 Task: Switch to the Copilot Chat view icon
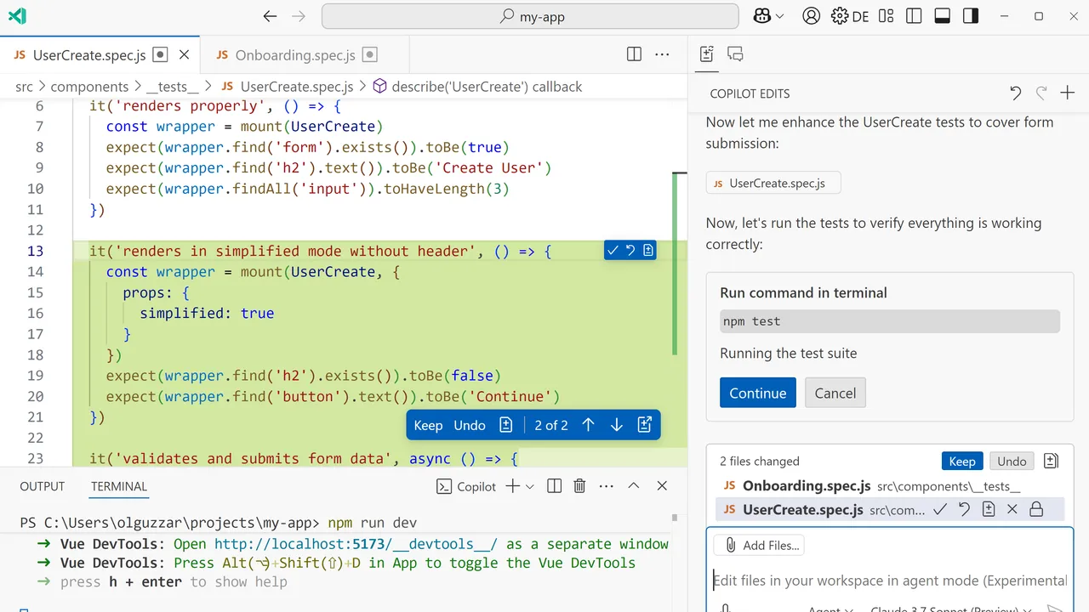coord(735,54)
